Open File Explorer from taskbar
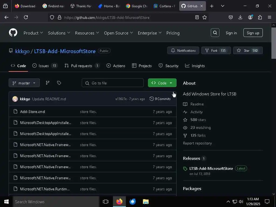 click(146, 202)
